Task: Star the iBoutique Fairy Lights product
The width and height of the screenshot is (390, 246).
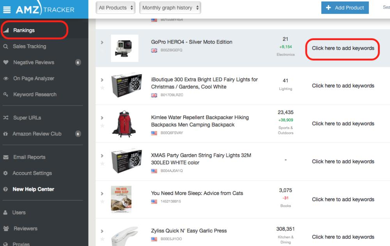Action: tap(102, 88)
